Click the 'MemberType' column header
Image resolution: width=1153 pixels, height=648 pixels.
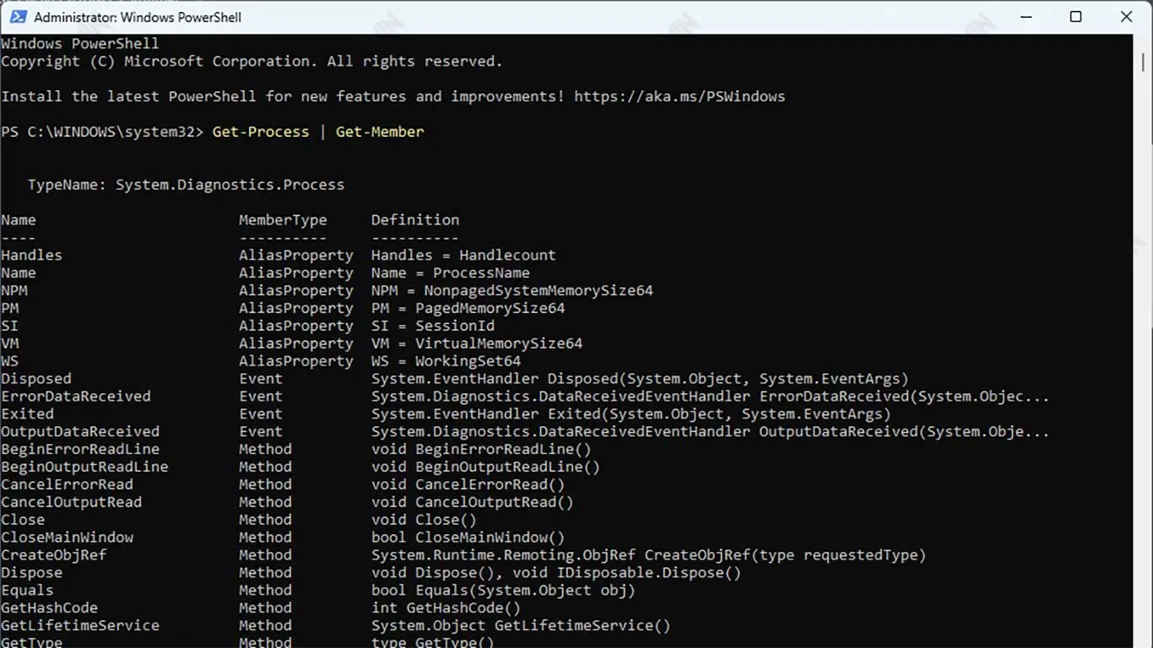tap(283, 220)
